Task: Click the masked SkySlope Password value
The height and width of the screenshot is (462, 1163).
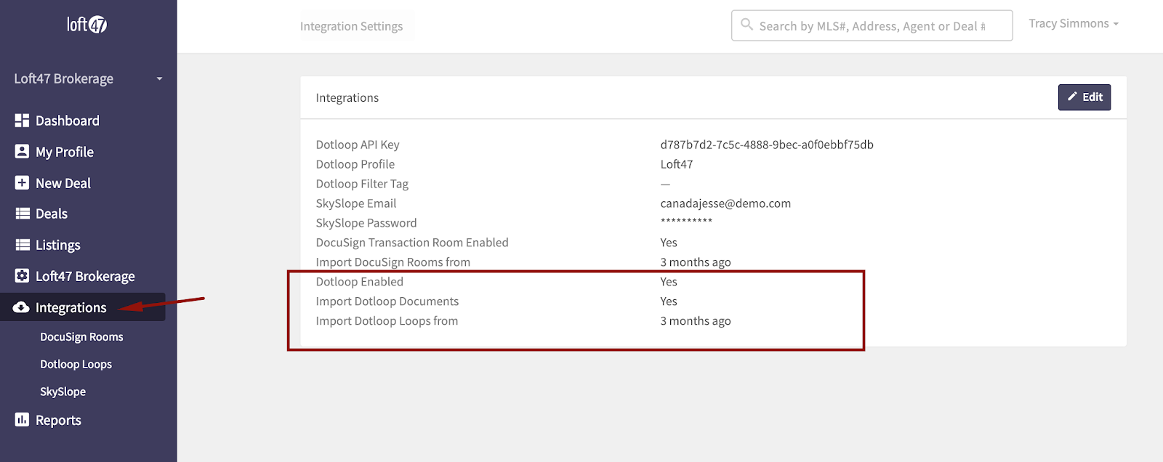Action: 686,222
